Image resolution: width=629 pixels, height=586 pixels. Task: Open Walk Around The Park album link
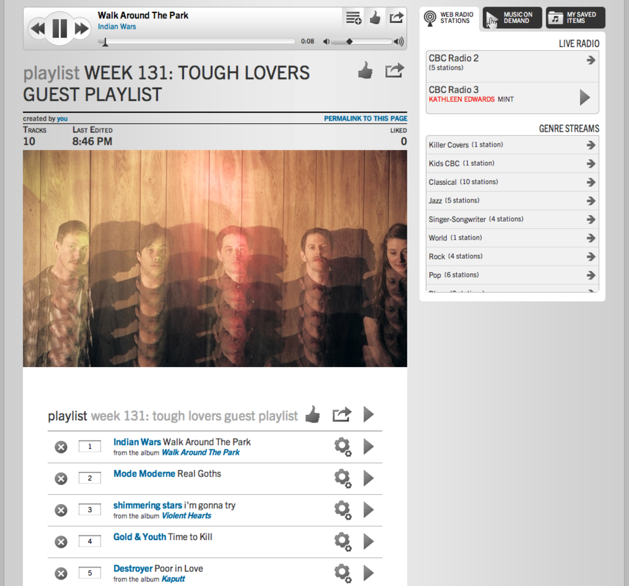click(200, 452)
